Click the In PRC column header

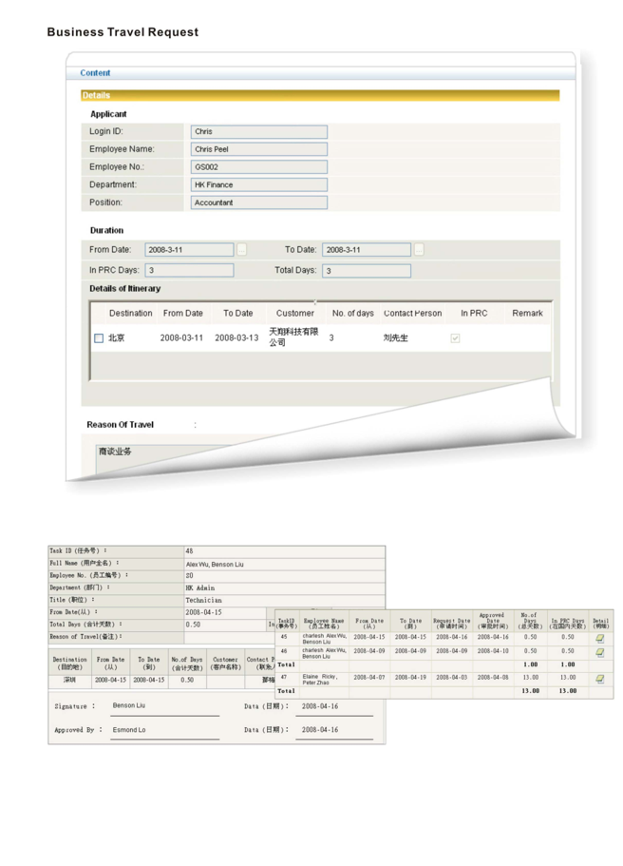[x=474, y=313]
